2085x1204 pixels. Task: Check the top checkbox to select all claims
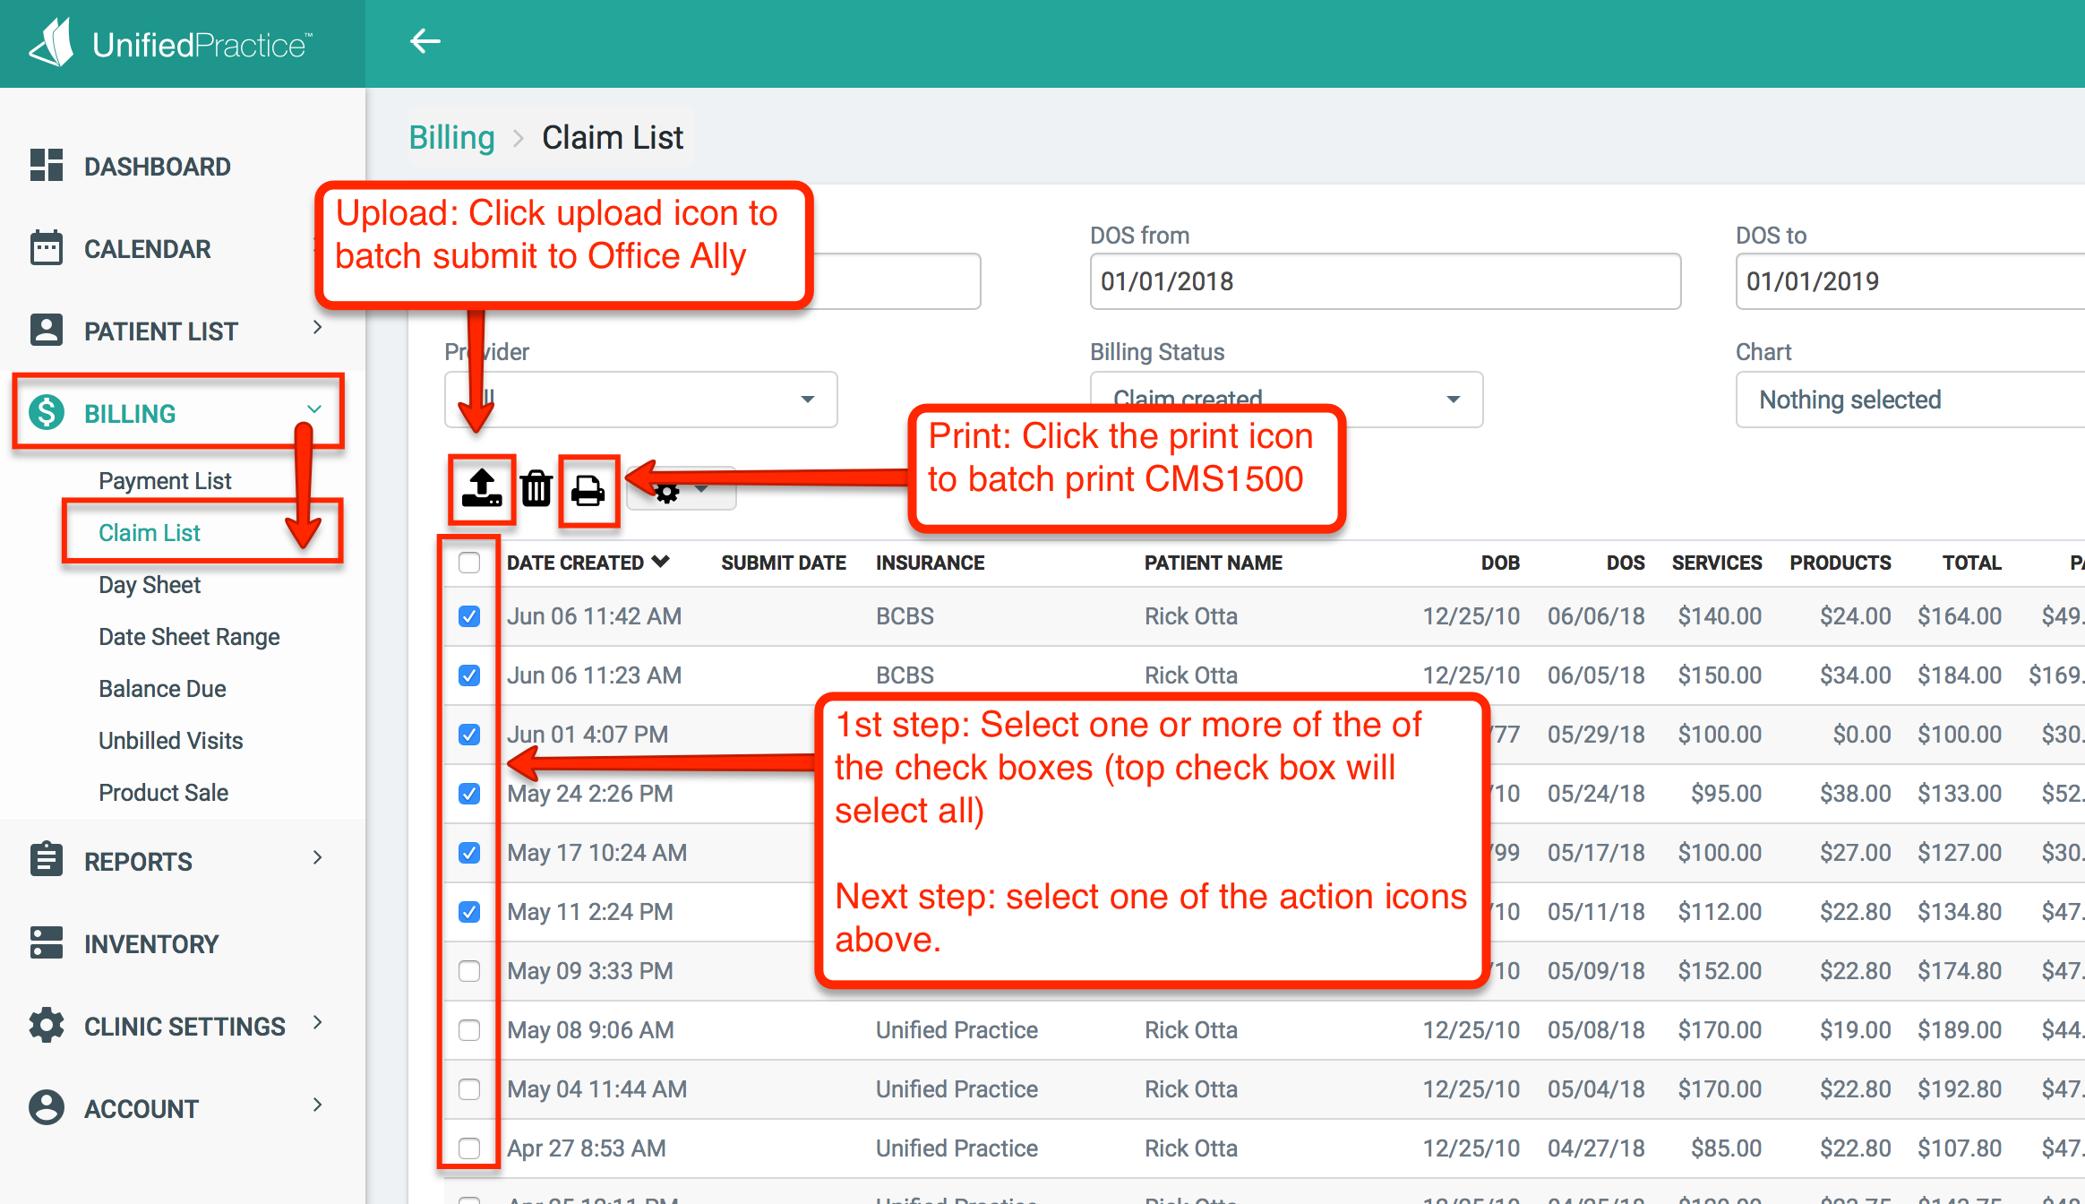coord(469,563)
